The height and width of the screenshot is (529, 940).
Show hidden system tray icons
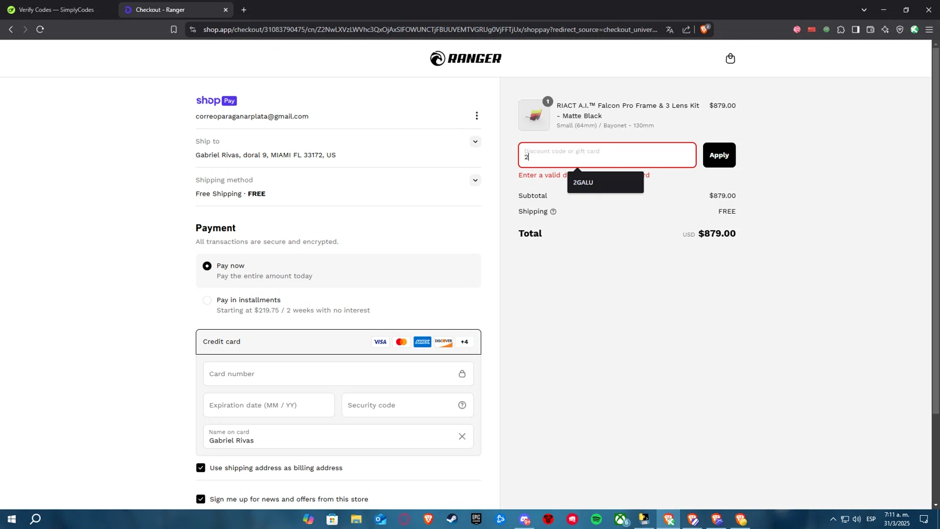pyautogui.click(x=833, y=519)
